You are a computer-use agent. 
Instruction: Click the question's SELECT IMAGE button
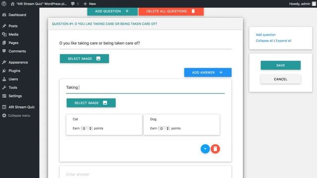pyautogui.click(x=84, y=58)
